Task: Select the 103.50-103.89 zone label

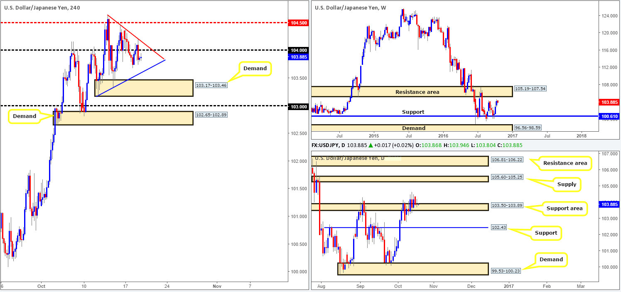Action: [507, 206]
